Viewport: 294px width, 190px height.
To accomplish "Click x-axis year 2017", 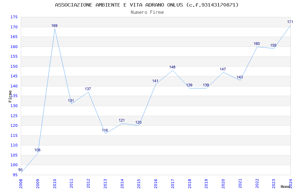I will (x=173, y=183).
